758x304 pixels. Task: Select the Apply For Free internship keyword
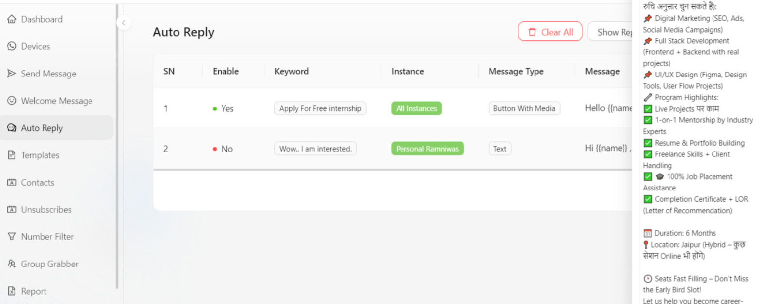click(320, 109)
